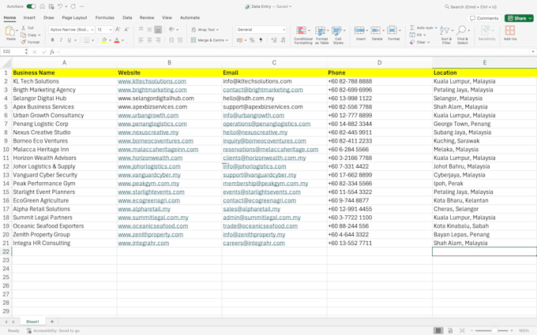Open the Clear dropdown
The width and height of the screenshot is (537, 335).
click(429, 43)
